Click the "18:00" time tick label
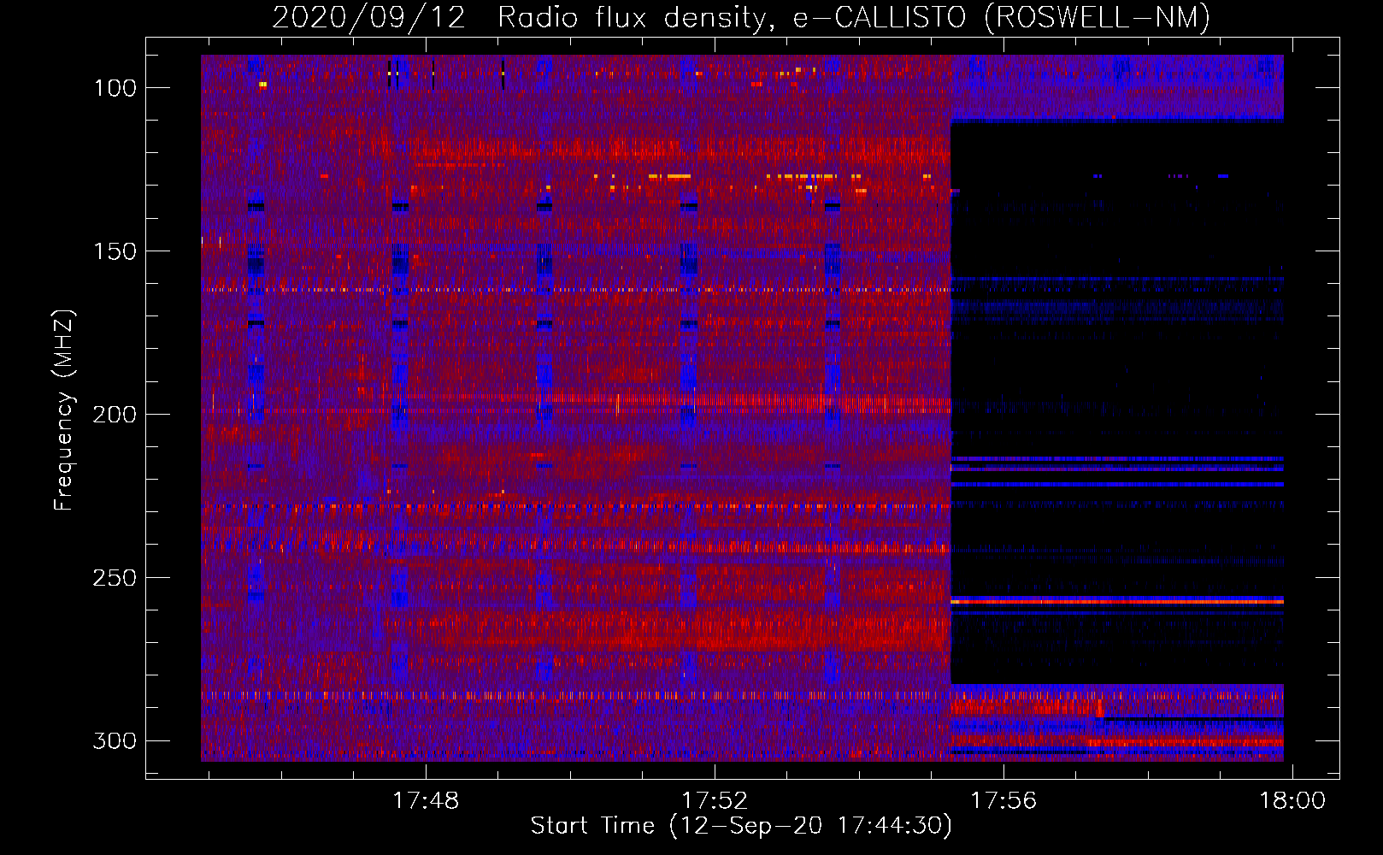 pos(1292,800)
